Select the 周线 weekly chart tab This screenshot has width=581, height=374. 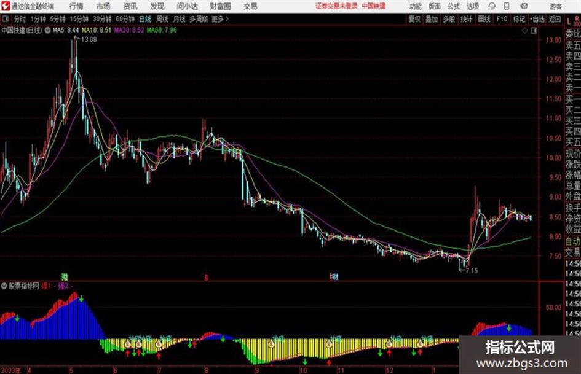click(x=162, y=19)
